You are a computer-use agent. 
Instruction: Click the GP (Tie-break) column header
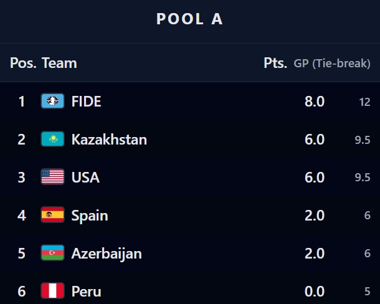(x=331, y=64)
